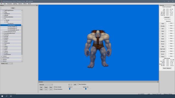
Task: Open Windows taskbar search
Action: [x=7, y=96]
